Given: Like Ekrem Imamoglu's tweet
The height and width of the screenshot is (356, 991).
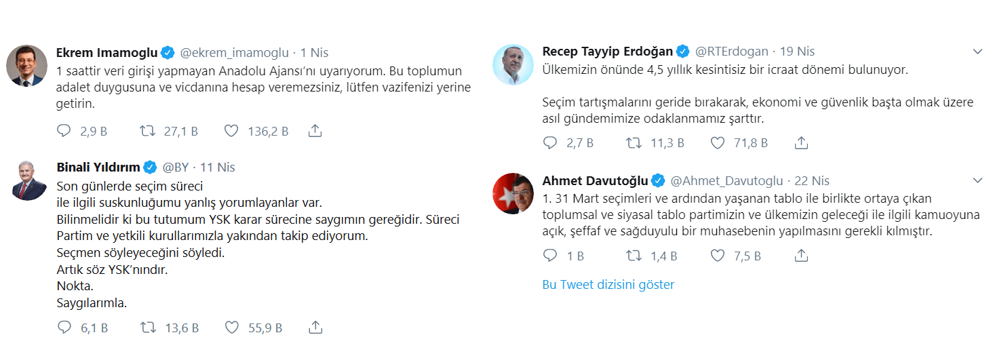Looking at the screenshot, I should click(x=231, y=131).
